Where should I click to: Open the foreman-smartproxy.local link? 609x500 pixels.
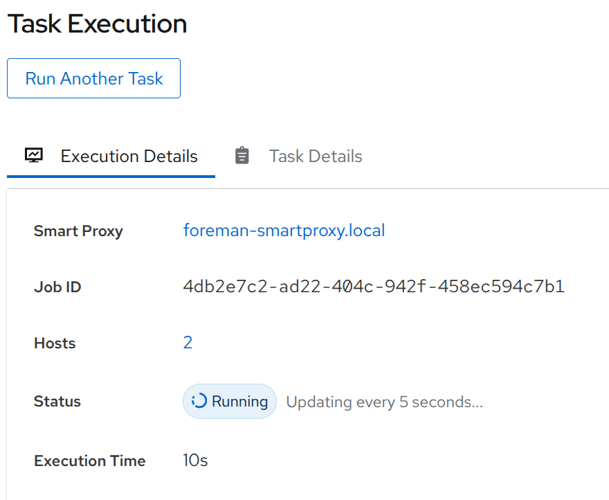point(284,231)
